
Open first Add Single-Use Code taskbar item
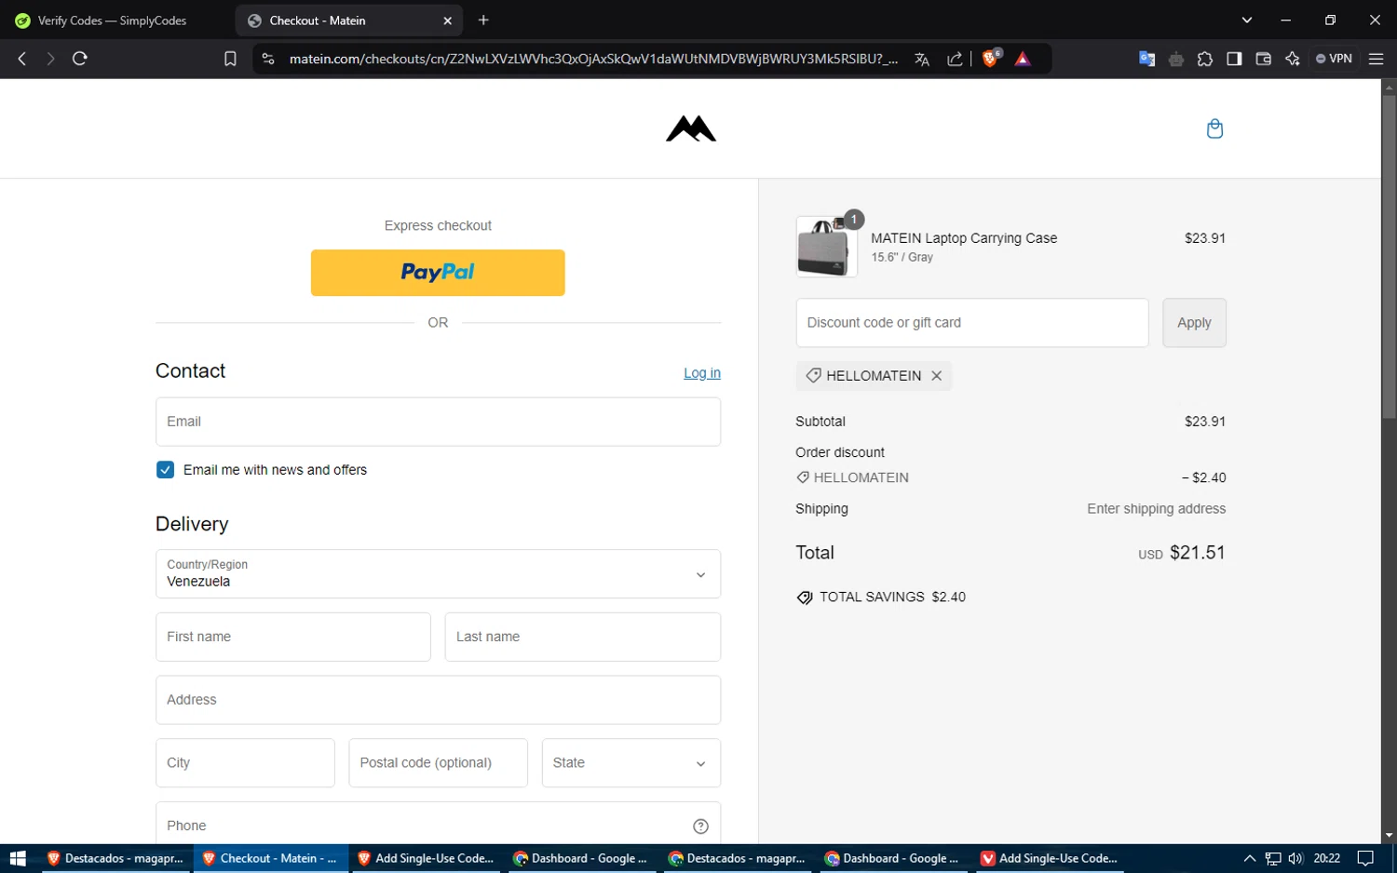pos(426,858)
